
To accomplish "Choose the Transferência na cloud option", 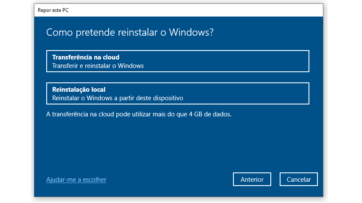I will [x=177, y=61].
